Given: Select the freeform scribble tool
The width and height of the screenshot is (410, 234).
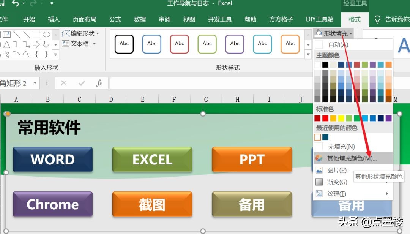Looking at the screenshot, I should (x=8, y=54).
